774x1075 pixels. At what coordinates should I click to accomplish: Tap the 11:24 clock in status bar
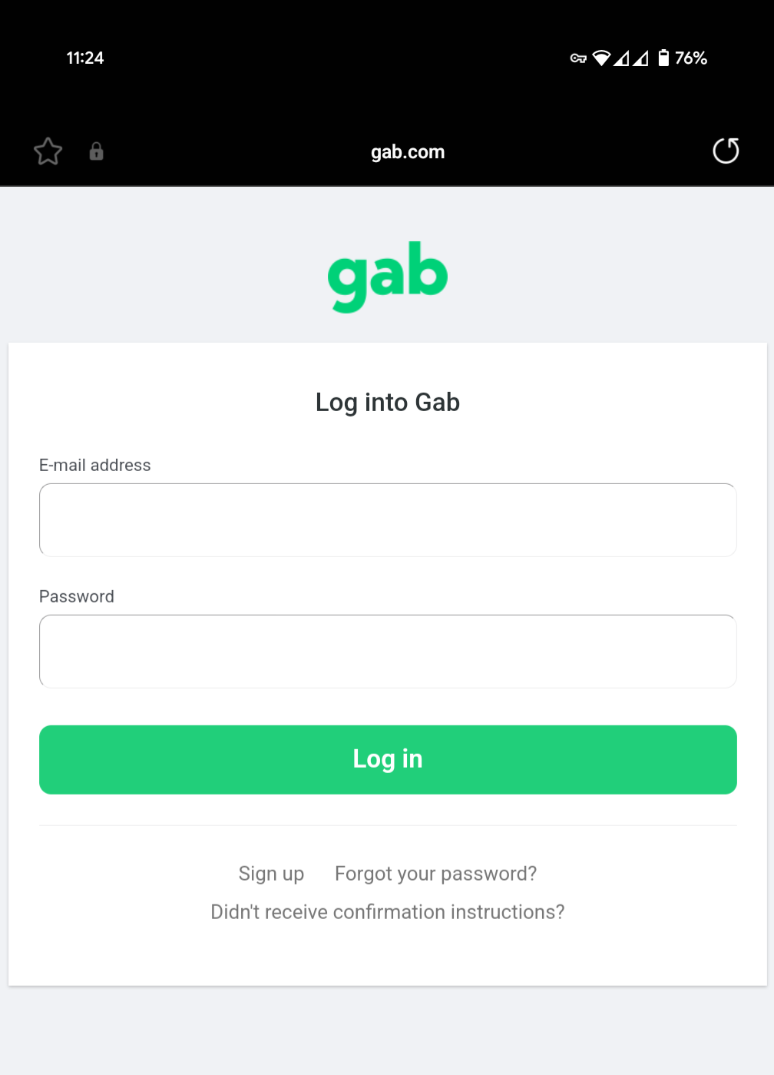pyautogui.click(x=85, y=58)
